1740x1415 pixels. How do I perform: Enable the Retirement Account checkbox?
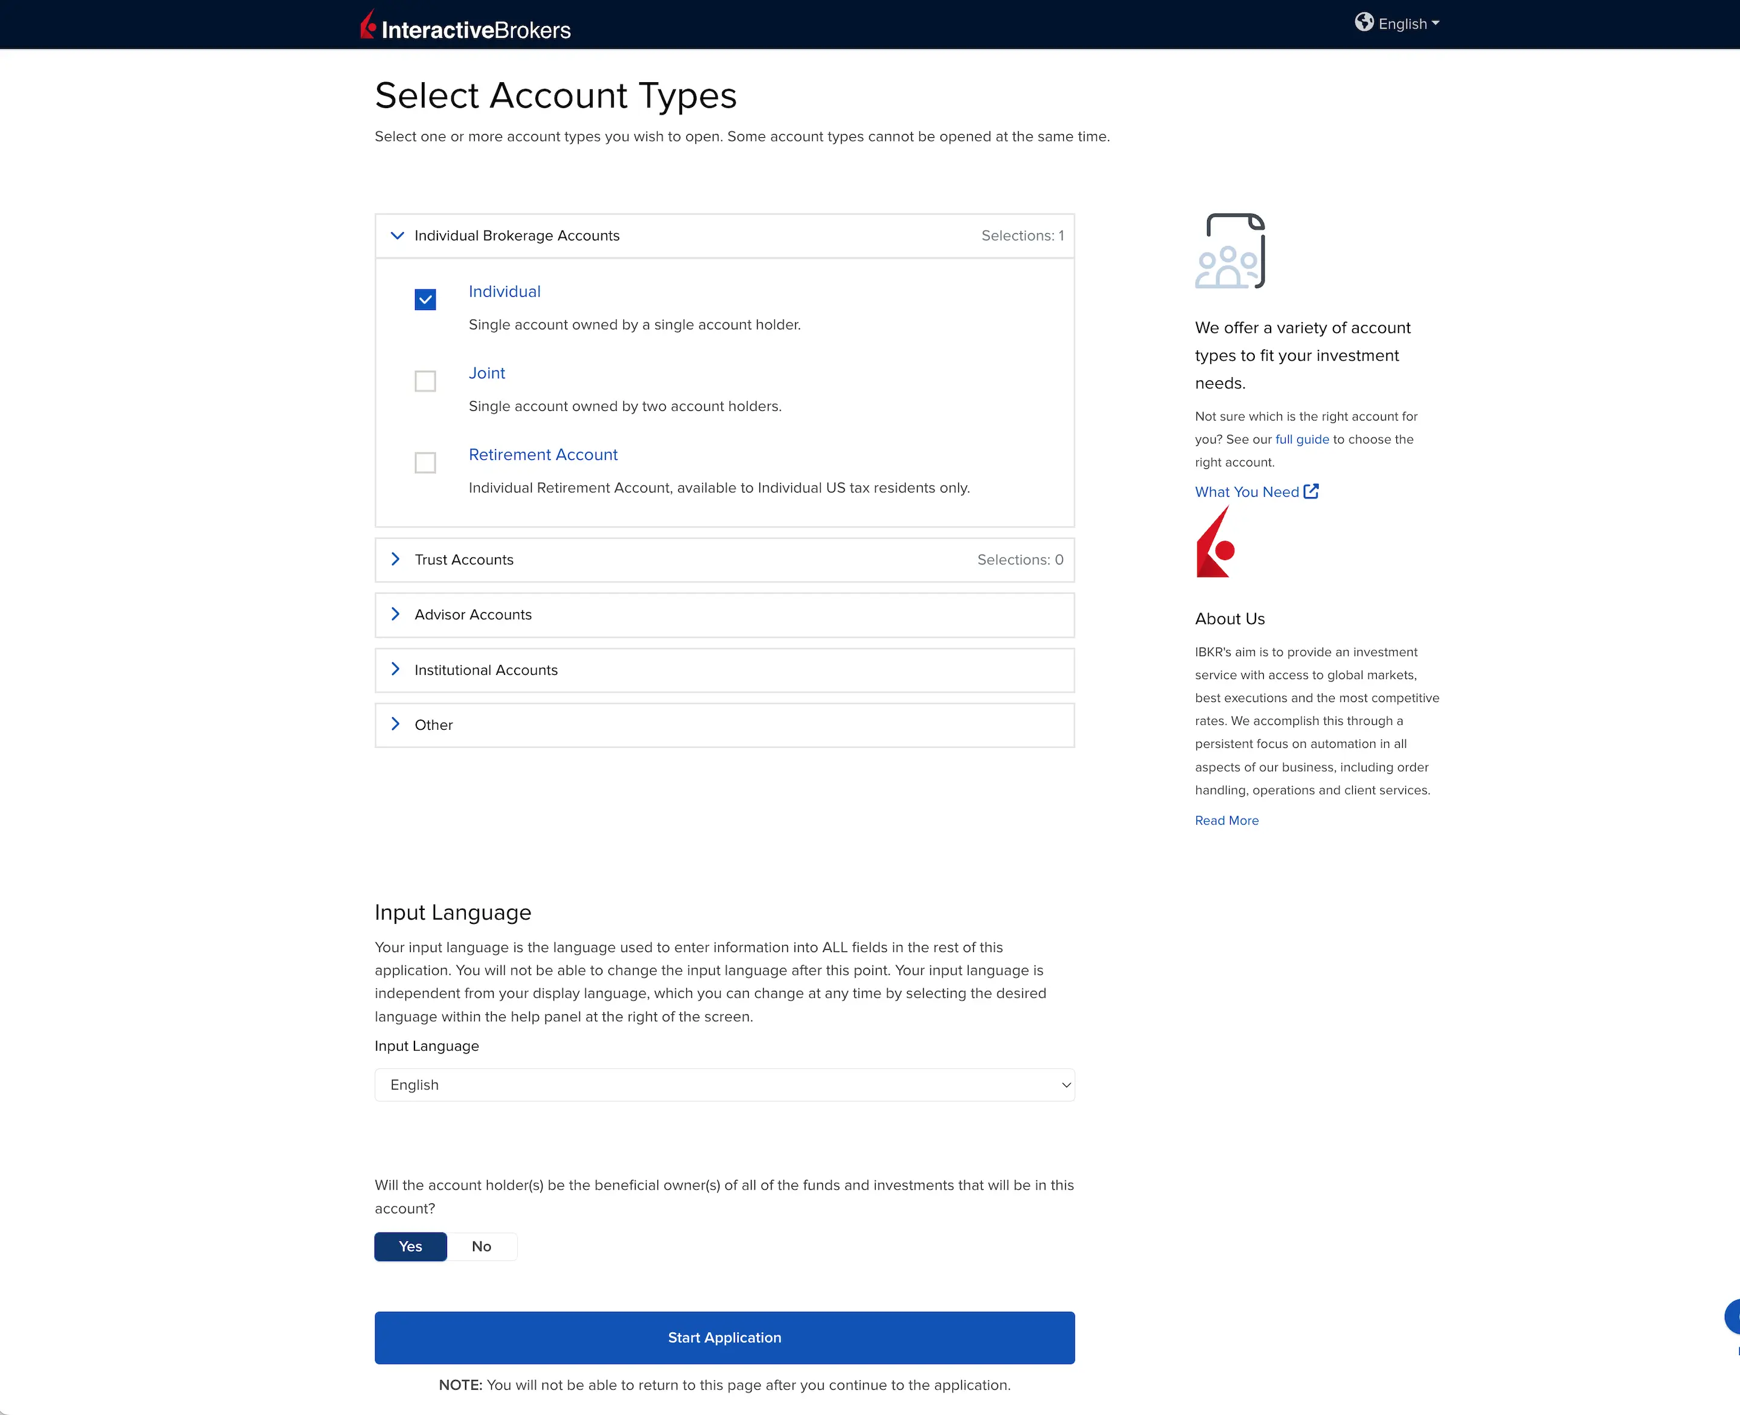[x=425, y=463]
